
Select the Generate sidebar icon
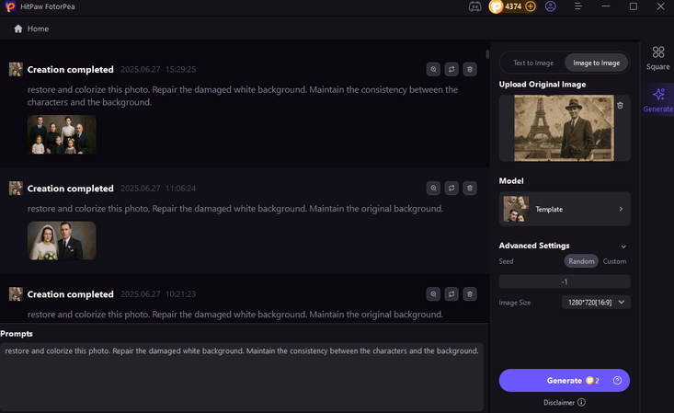657,99
